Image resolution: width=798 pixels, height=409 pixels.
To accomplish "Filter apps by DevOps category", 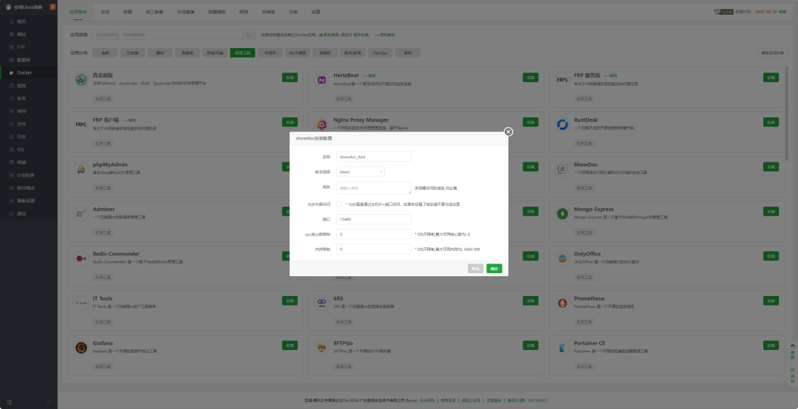I will pyautogui.click(x=381, y=52).
